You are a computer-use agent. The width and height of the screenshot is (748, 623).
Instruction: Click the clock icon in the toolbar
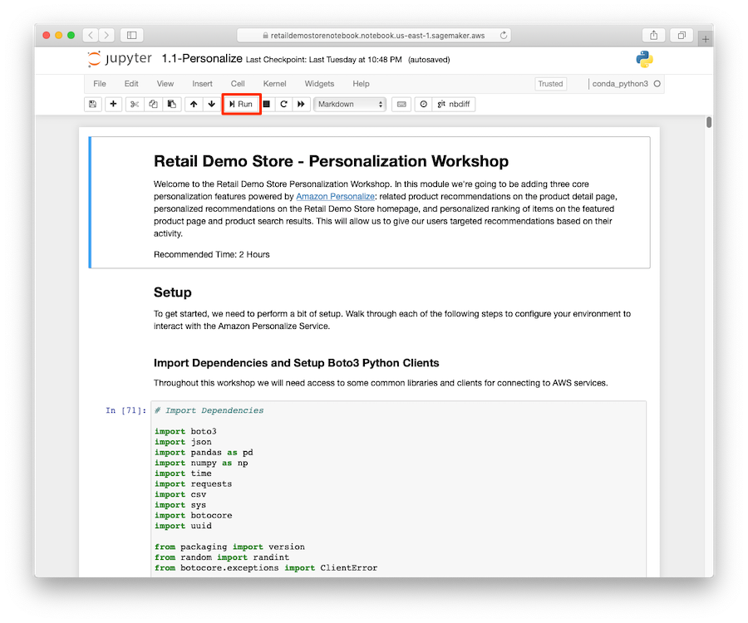(424, 104)
